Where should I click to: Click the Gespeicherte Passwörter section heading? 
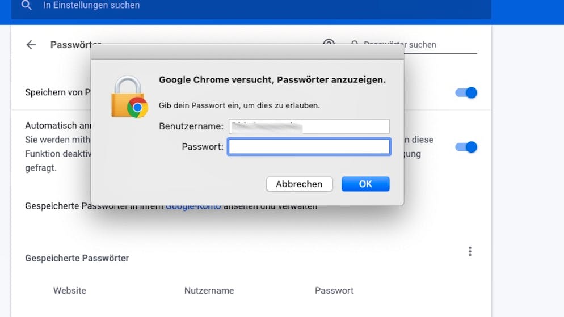(77, 258)
